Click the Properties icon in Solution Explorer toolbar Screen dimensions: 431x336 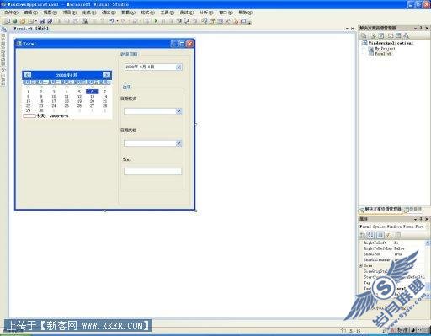tap(364, 35)
